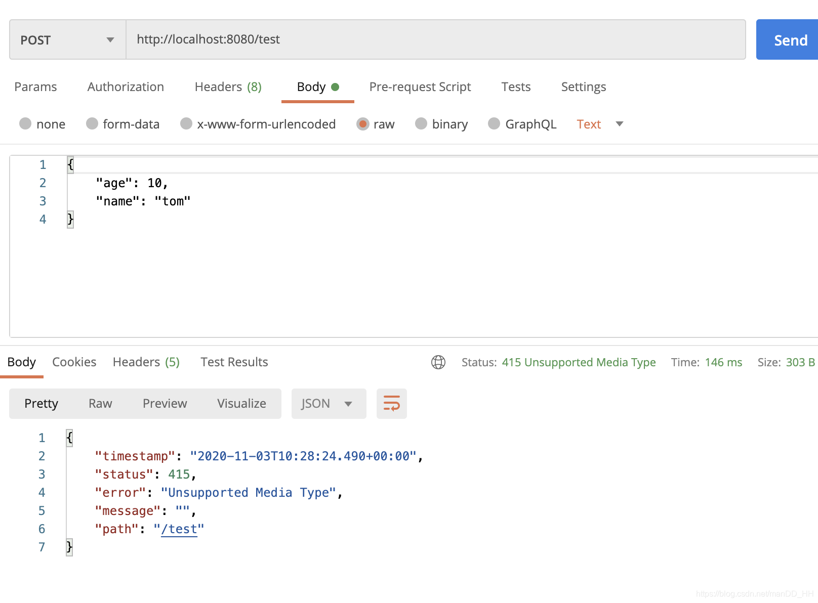Switch response view to Raw
Image resolution: width=818 pixels, height=603 pixels.
[100, 403]
